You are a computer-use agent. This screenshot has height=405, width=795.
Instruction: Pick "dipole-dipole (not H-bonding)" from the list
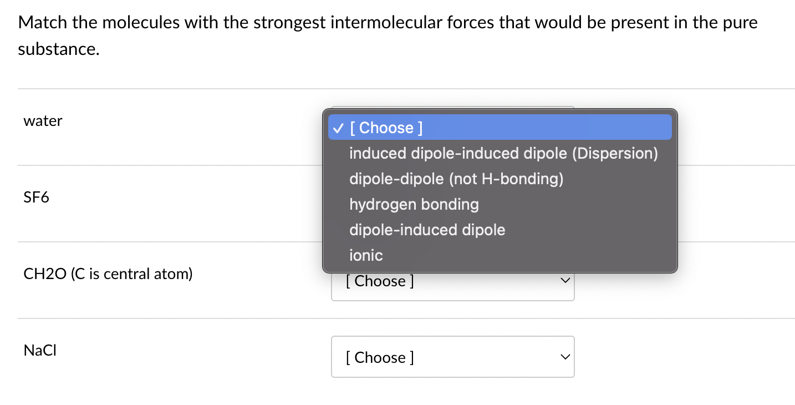(x=456, y=179)
